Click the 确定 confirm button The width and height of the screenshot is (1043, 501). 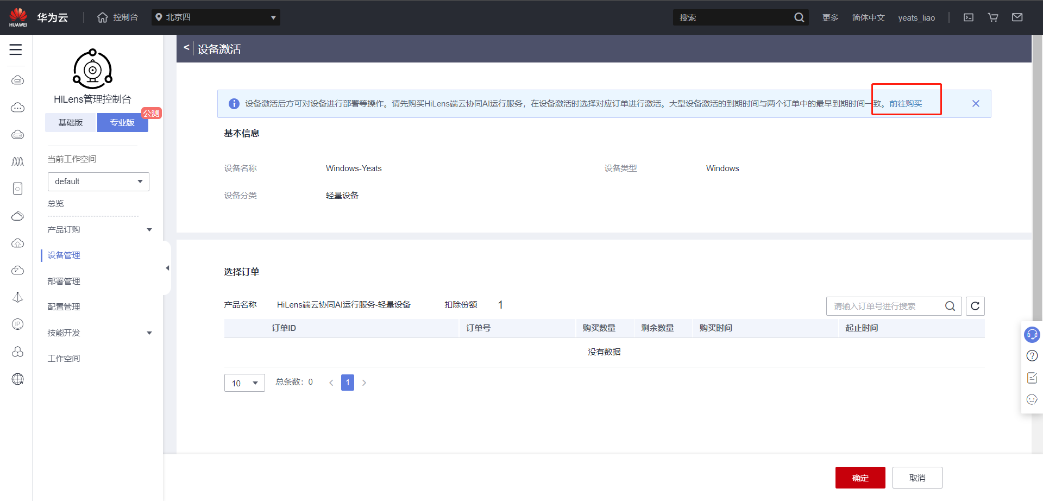(x=860, y=477)
